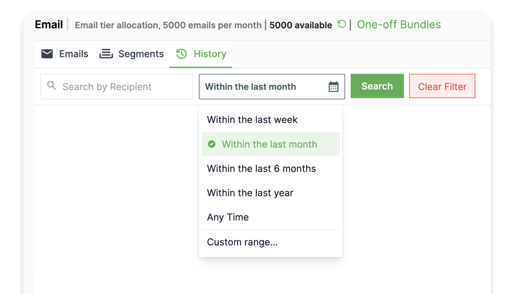
Task: Click the Segments list icon
Action: [x=106, y=54]
